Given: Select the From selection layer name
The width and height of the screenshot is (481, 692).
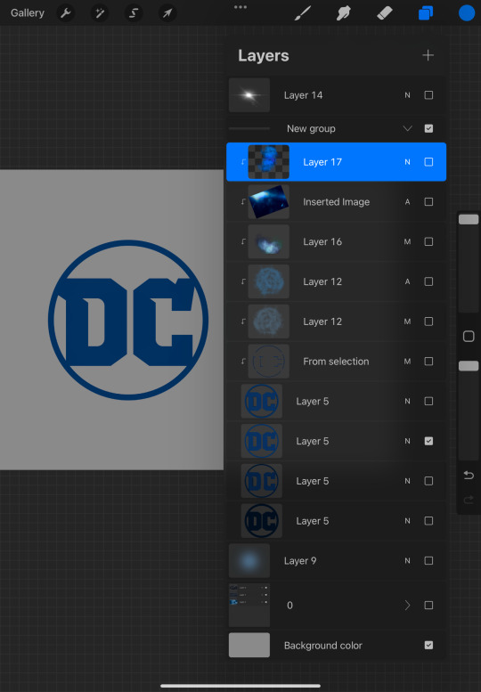Looking at the screenshot, I should [336, 361].
